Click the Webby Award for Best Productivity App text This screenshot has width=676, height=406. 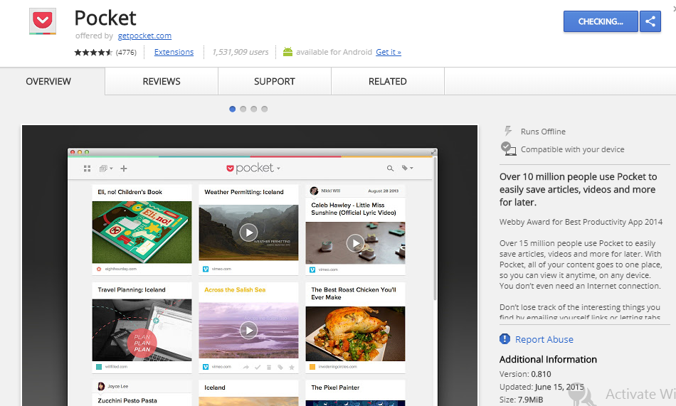[581, 222]
